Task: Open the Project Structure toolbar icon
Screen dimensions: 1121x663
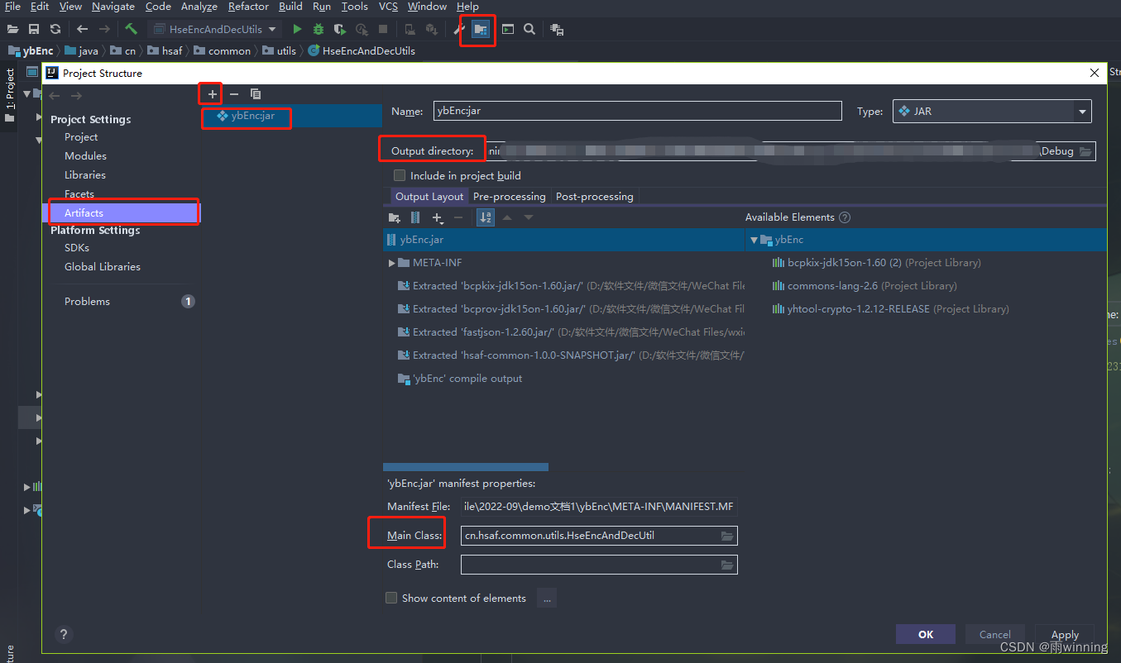Action: click(x=481, y=29)
